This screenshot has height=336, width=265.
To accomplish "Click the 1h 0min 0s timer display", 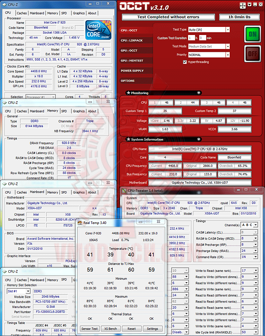I will click(x=239, y=17).
